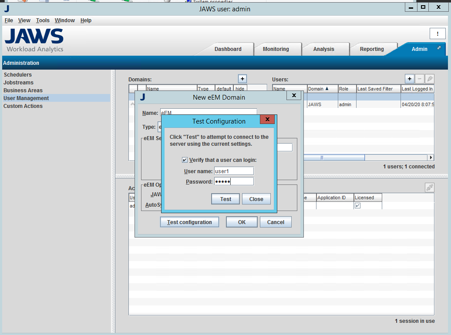Click the exclamation alert icon
This screenshot has width=451, height=335.
[437, 34]
